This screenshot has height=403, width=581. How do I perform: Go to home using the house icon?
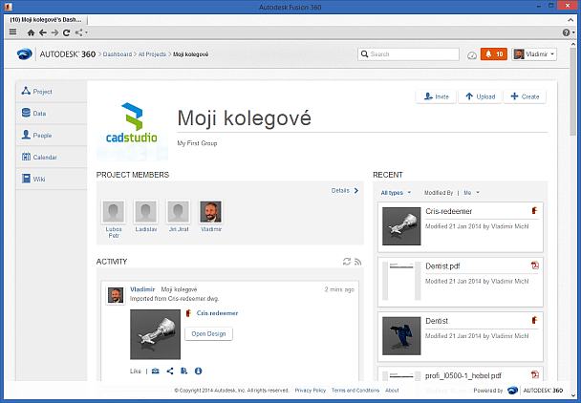32,32
